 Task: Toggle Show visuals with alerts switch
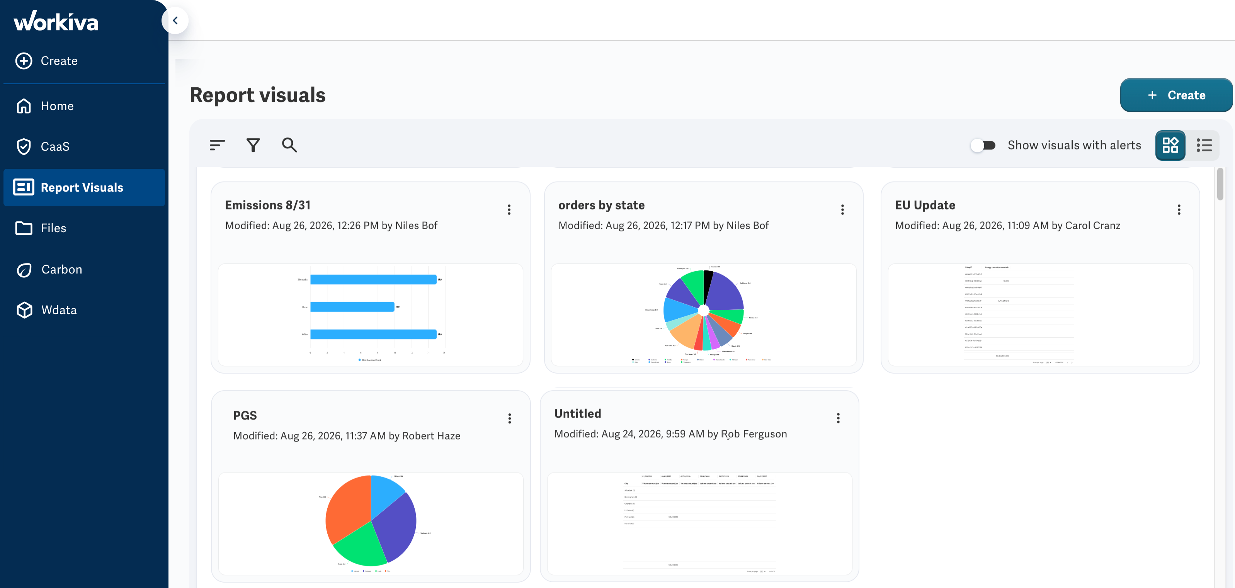pyautogui.click(x=983, y=145)
